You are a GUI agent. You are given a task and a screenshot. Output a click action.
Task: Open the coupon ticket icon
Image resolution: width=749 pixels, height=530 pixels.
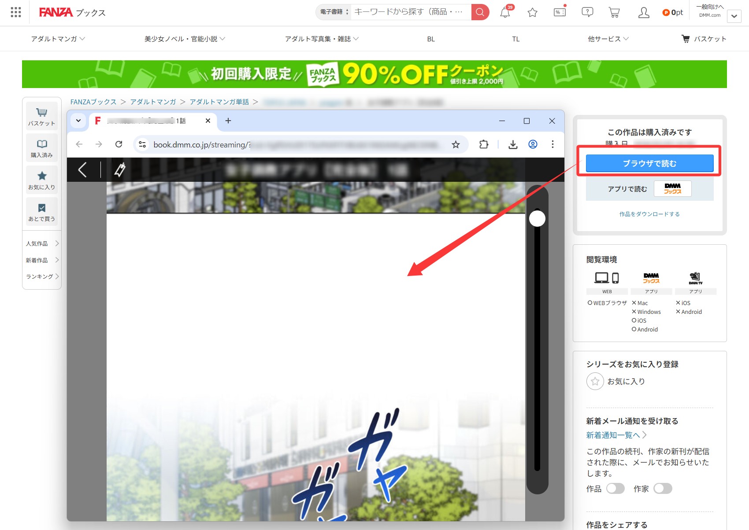click(560, 12)
